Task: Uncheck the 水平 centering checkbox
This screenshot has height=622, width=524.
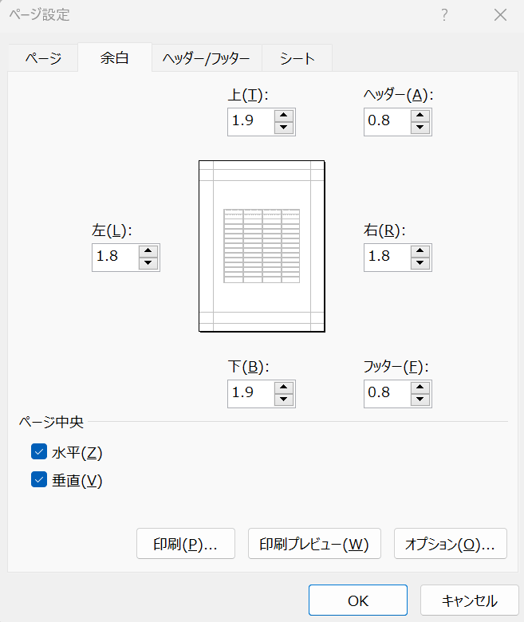Action: click(x=39, y=453)
